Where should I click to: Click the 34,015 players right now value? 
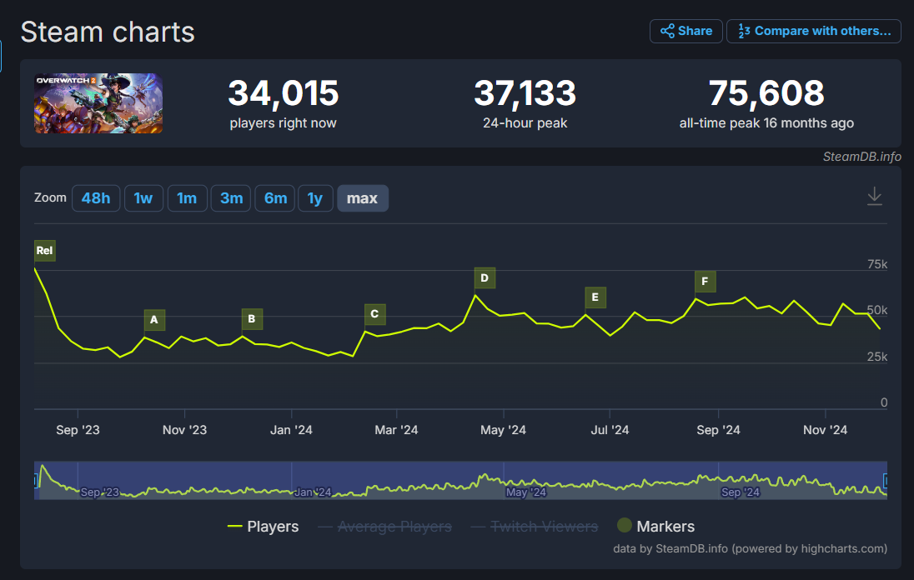pyautogui.click(x=284, y=93)
